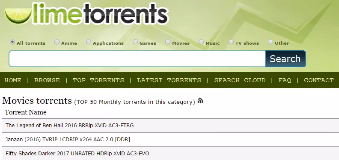Open BROWSE in the navigation bar
The height and width of the screenshot is (160, 339).
47,80
